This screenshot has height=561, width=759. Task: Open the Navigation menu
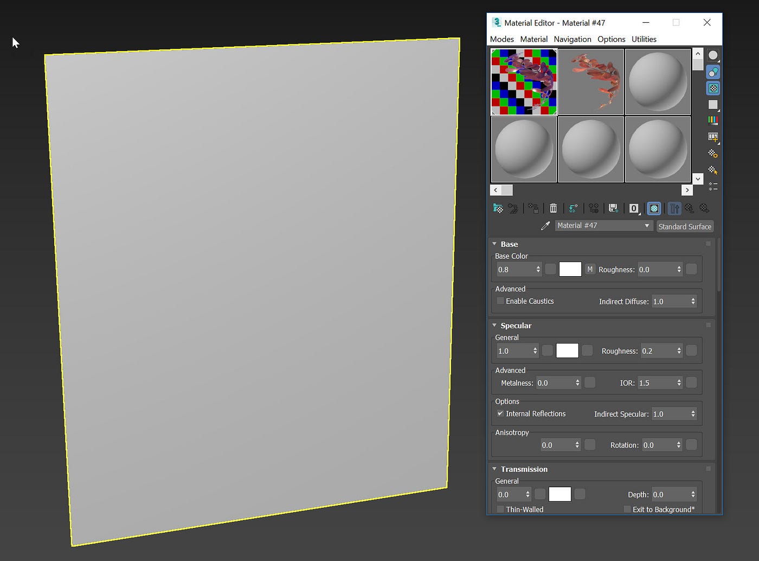pyautogui.click(x=573, y=39)
